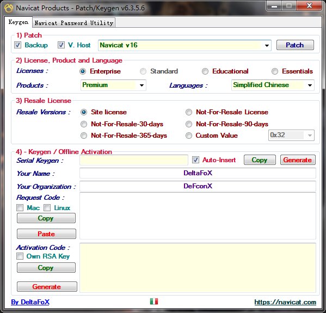This screenshot has height=313, width=326.
Task: Open the By DeltaFoX link
Action: click(30, 302)
